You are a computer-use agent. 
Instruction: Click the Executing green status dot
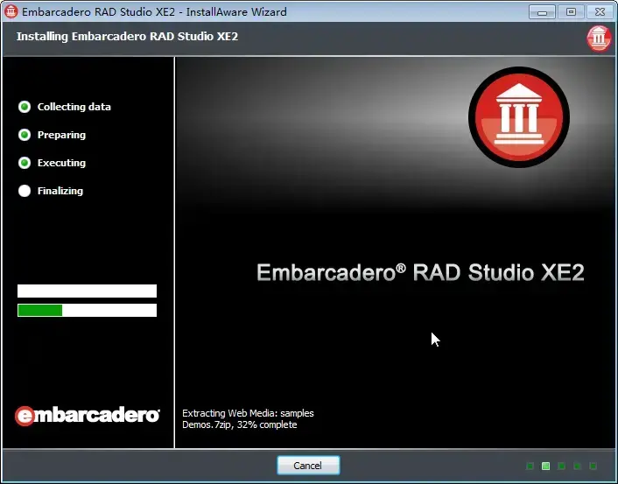(x=25, y=163)
